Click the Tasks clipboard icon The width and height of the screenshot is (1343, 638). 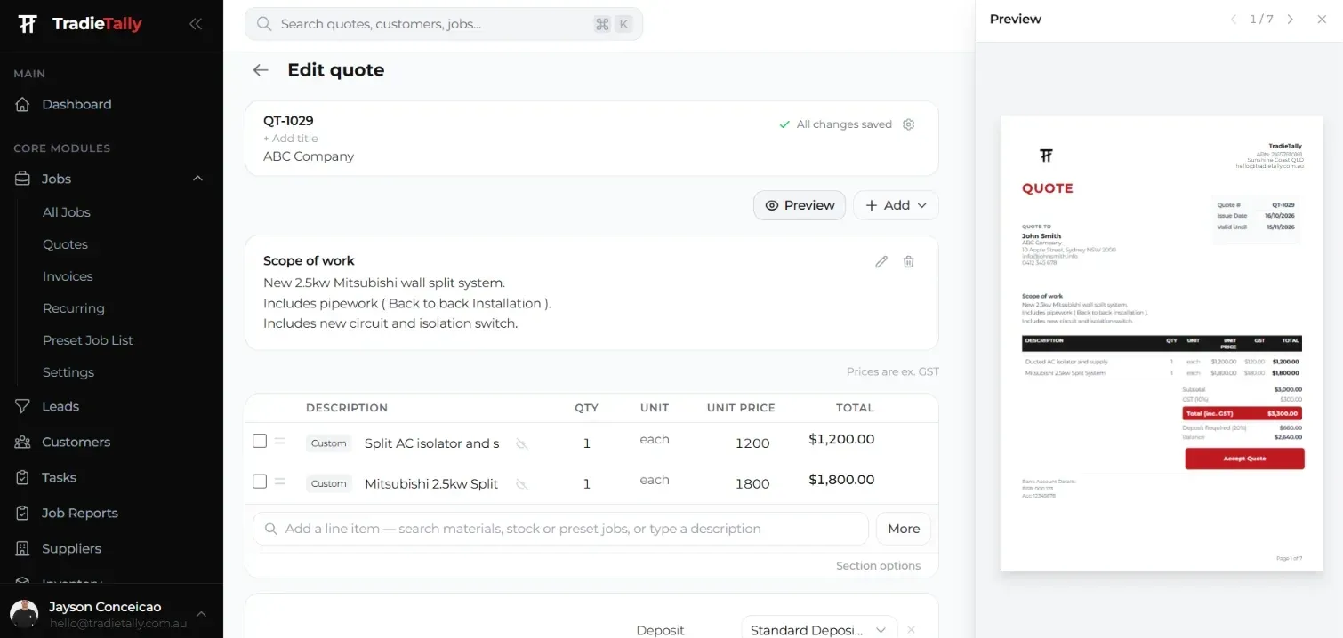coord(24,477)
